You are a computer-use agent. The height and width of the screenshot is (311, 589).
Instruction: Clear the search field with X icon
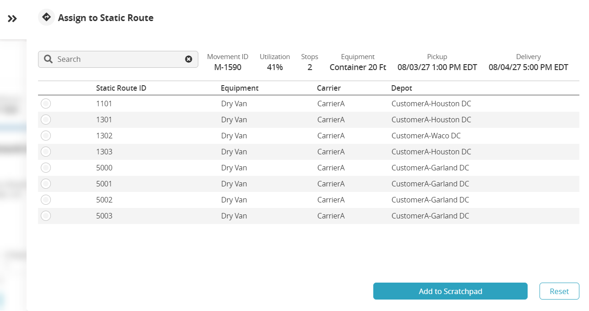click(189, 59)
